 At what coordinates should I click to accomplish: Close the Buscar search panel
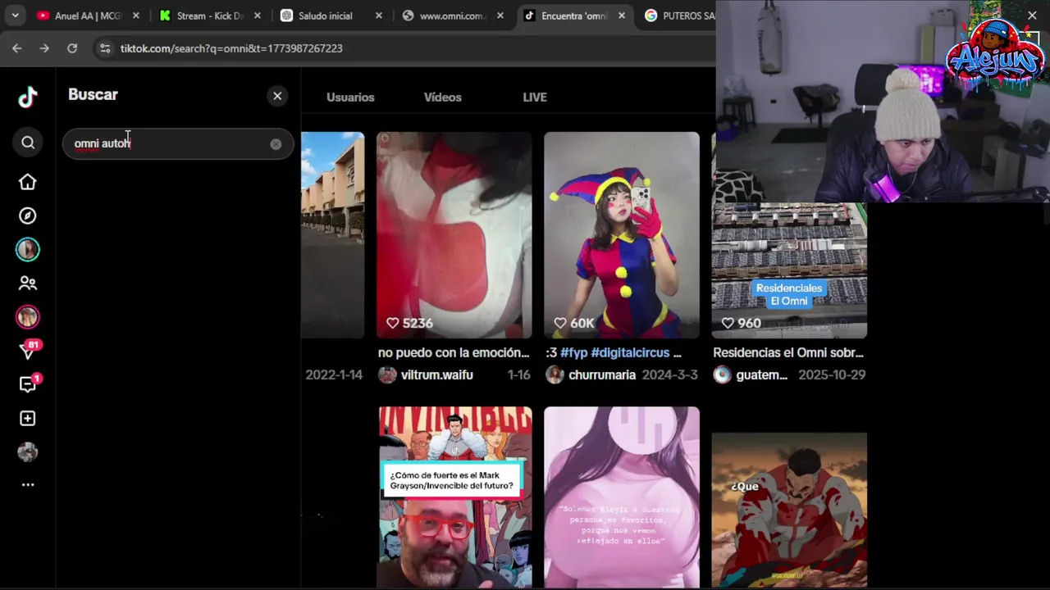277,96
